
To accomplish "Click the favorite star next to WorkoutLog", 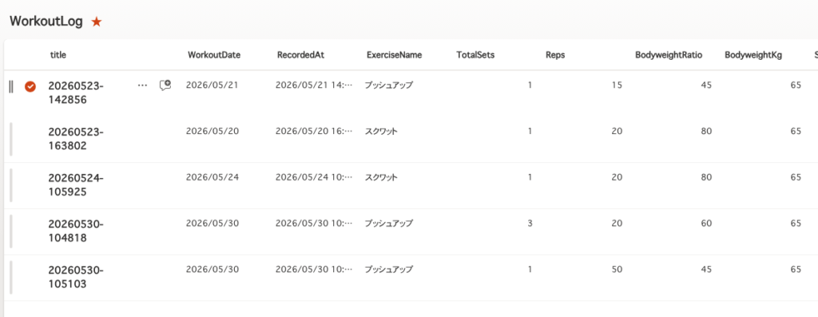I will (97, 22).
